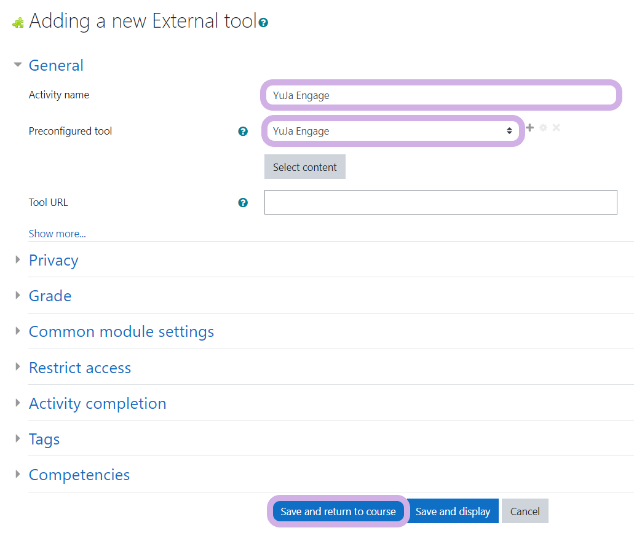Click the Select content button
This screenshot has width=634, height=533.
(x=305, y=167)
